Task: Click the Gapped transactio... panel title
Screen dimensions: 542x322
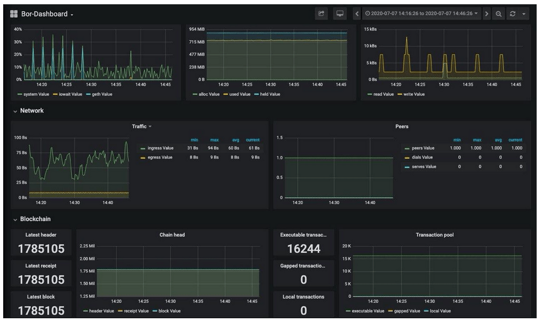Action: (302, 266)
